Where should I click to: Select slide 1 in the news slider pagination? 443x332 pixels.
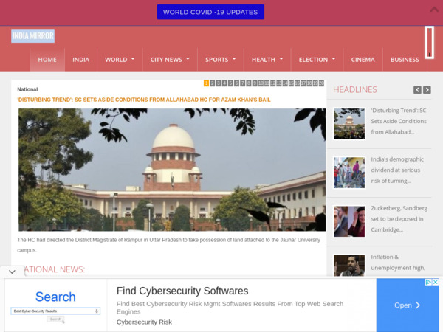click(206, 83)
